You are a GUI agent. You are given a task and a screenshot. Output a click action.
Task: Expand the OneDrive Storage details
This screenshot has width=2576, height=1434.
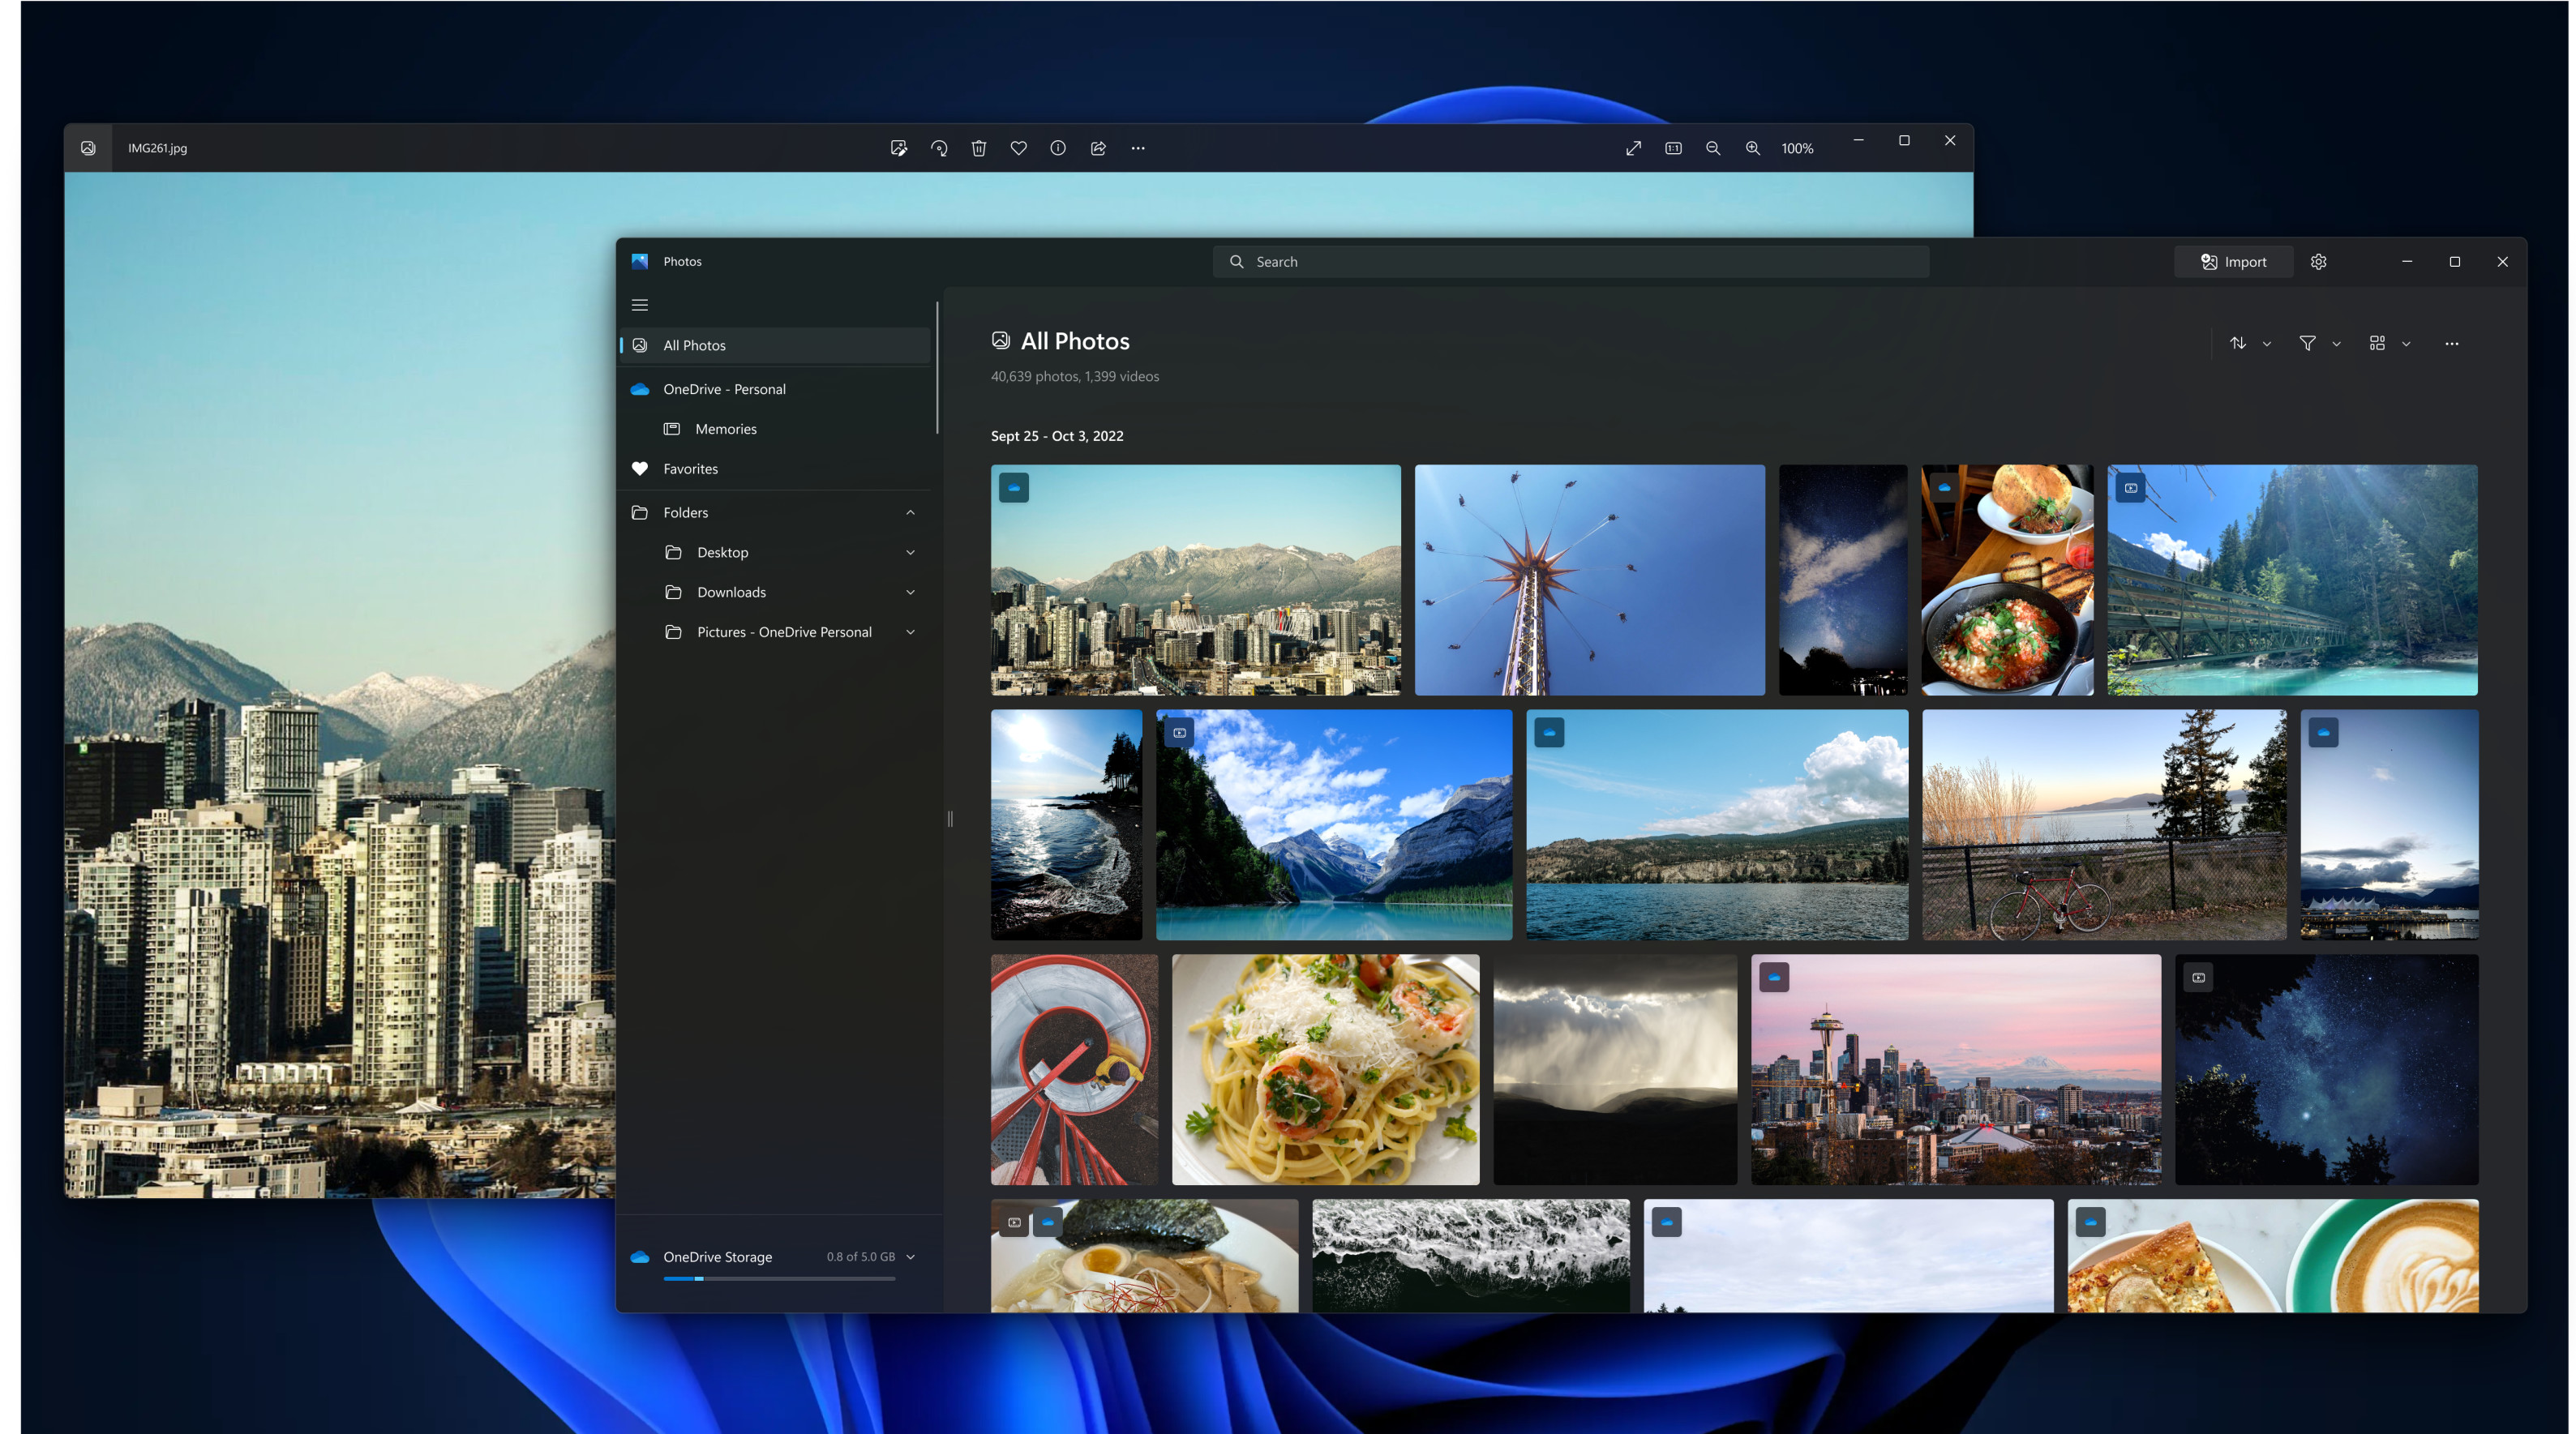(x=910, y=1257)
